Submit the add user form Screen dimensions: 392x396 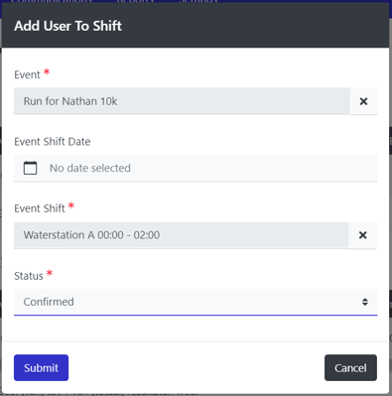[41, 368]
